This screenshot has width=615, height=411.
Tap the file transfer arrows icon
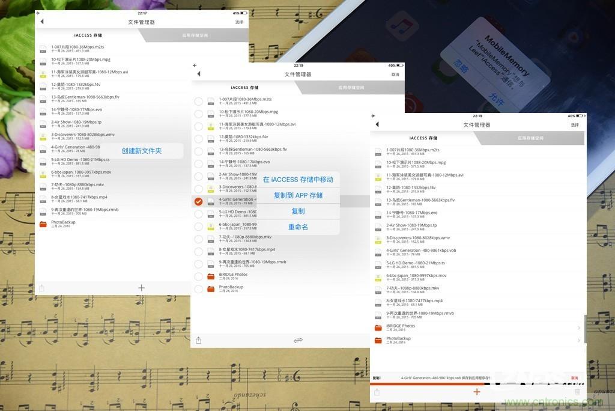click(298, 340)
